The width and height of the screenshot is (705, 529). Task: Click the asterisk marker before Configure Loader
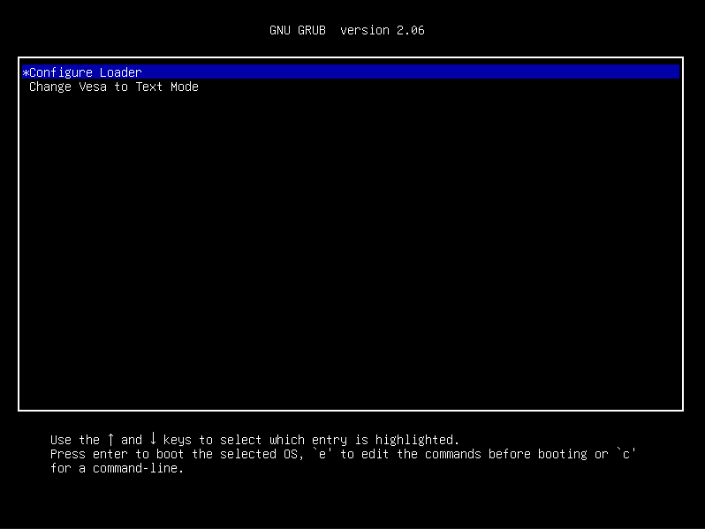pos(26,72)
